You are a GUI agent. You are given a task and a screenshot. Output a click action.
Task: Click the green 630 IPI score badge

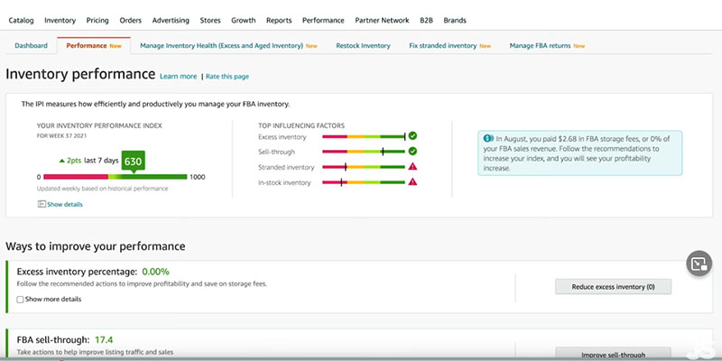(x=134, y=162)
